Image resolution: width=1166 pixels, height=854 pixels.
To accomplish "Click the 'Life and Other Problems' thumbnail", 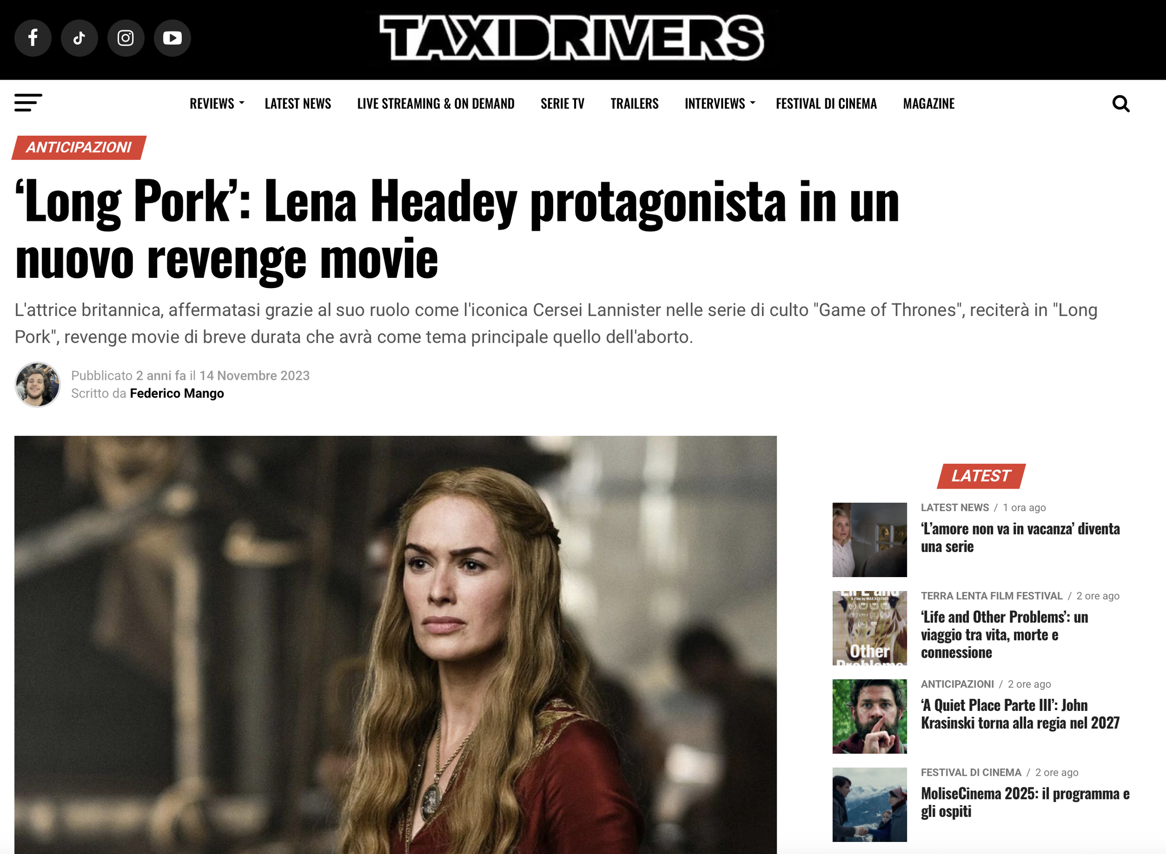I will point(869,628).
